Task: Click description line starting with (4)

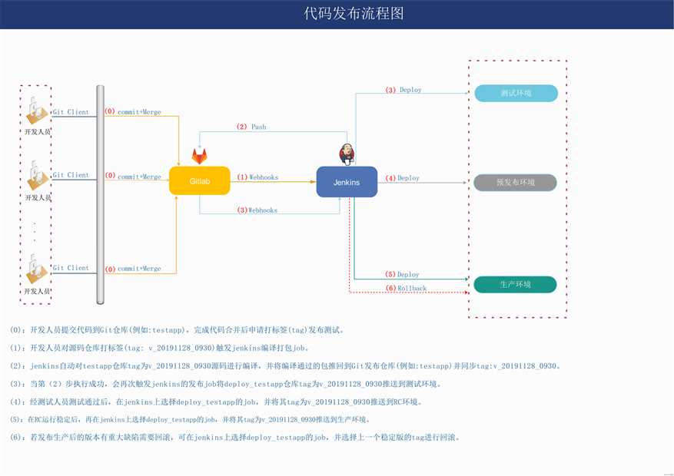Action: (217, 402)
